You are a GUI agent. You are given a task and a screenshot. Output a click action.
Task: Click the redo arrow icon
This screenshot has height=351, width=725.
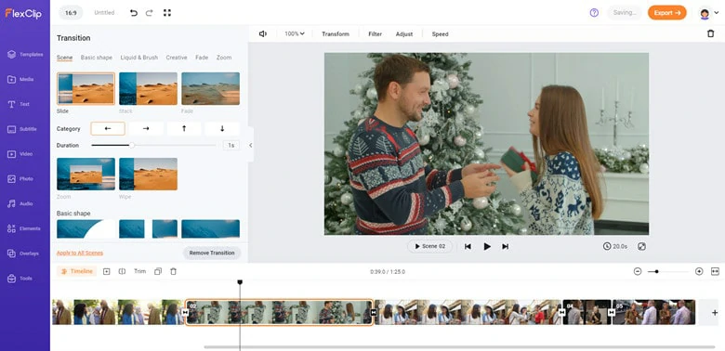[x=150, y=13]
